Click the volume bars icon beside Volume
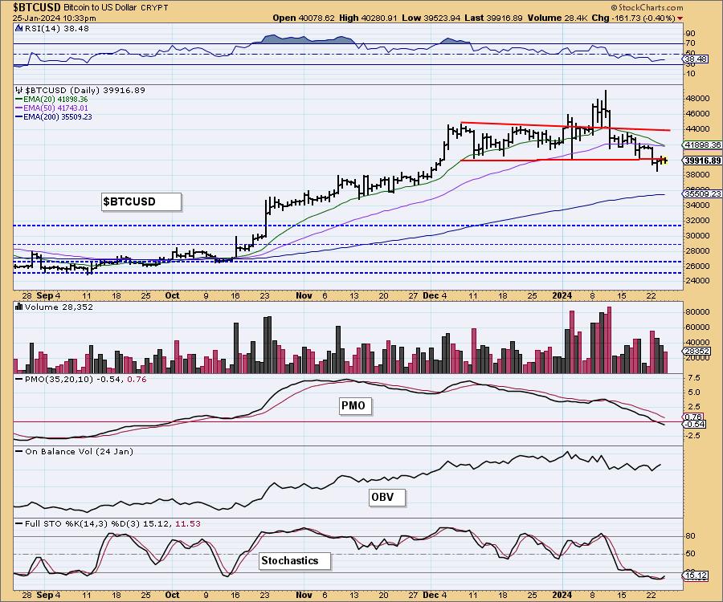 click(x=19, y=307)
